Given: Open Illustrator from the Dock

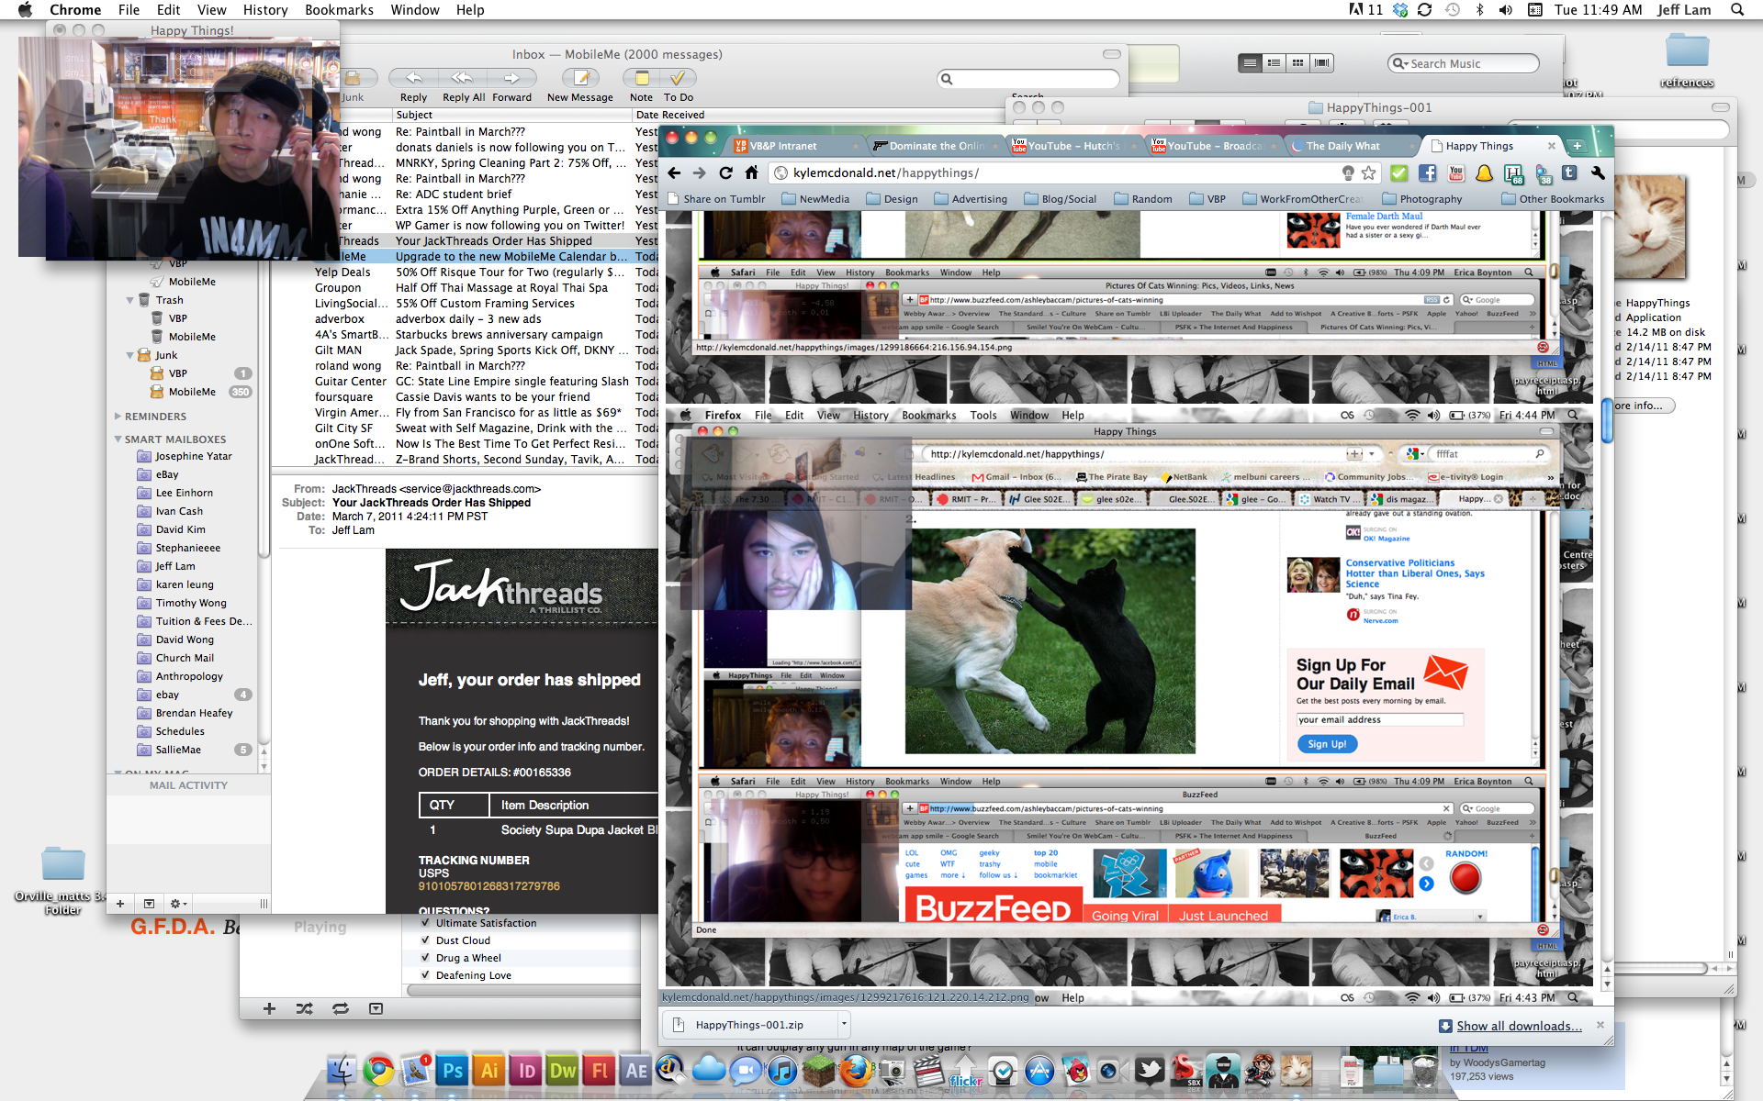Looking at the screenshot, I should coord(489,1070).
